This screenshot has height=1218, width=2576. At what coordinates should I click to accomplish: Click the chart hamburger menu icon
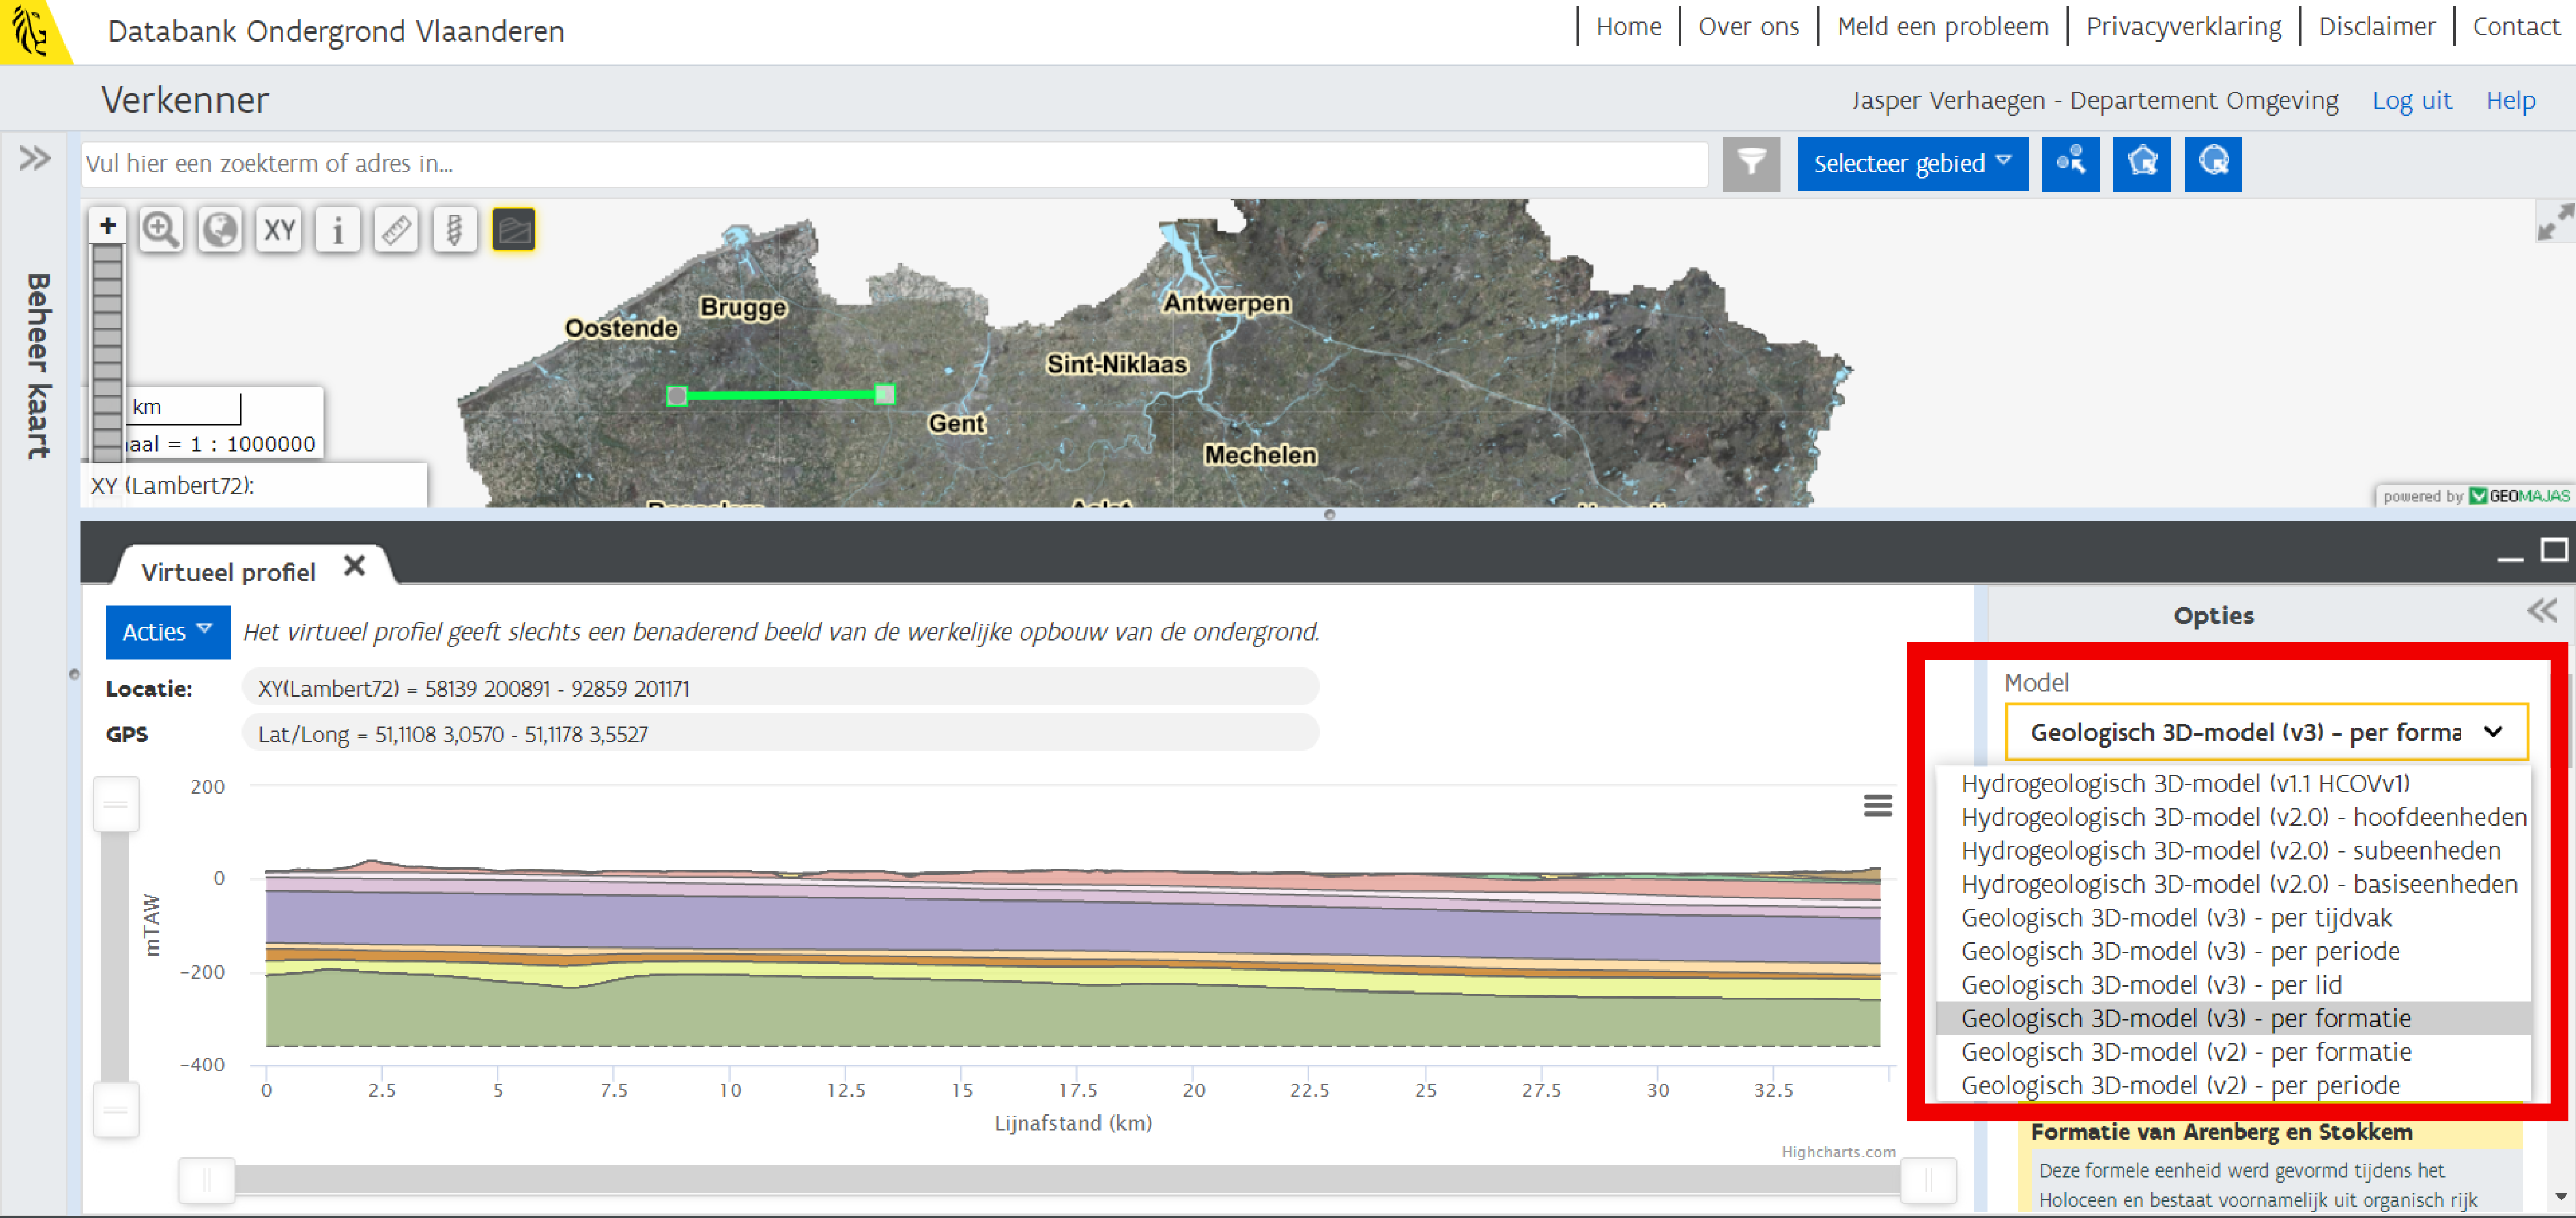(1877, 805)
